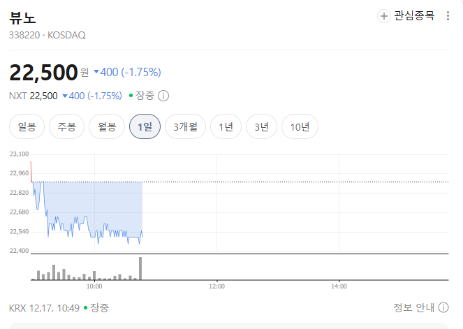Choose the 1년 chart period
This screenshot has height=329, width=463.
(x=226, y=126)
